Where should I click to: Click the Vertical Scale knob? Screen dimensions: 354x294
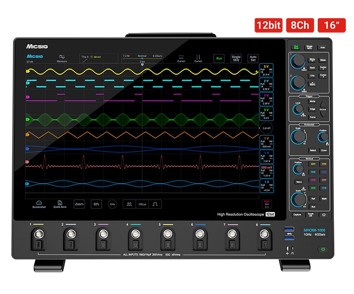(x=299, y=199)
